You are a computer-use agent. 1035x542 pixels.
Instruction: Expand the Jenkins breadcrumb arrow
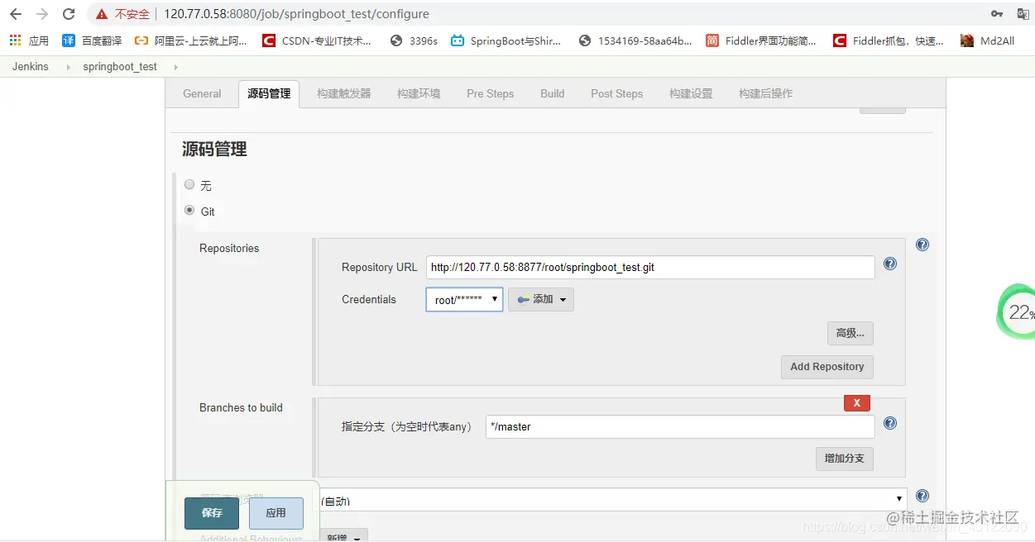[68, 66]
